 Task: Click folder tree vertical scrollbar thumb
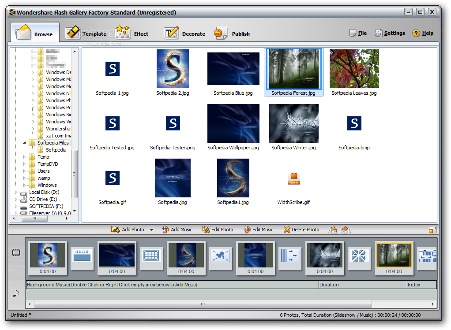pyautogui.click(x=74, y=174)
